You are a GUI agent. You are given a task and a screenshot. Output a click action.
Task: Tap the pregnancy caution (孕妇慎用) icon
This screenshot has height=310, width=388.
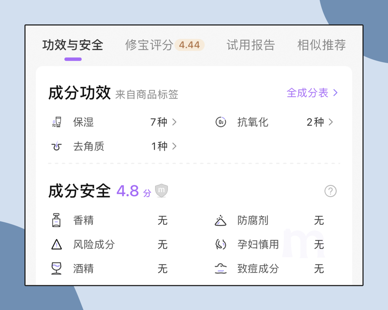[x=221, y=245]
